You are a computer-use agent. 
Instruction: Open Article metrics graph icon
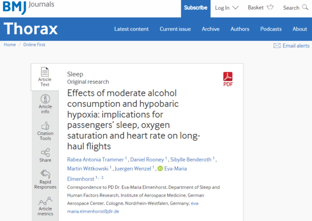point(45,201)
